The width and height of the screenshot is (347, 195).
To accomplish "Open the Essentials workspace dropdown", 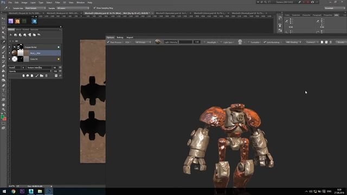I will coord(335,8).
